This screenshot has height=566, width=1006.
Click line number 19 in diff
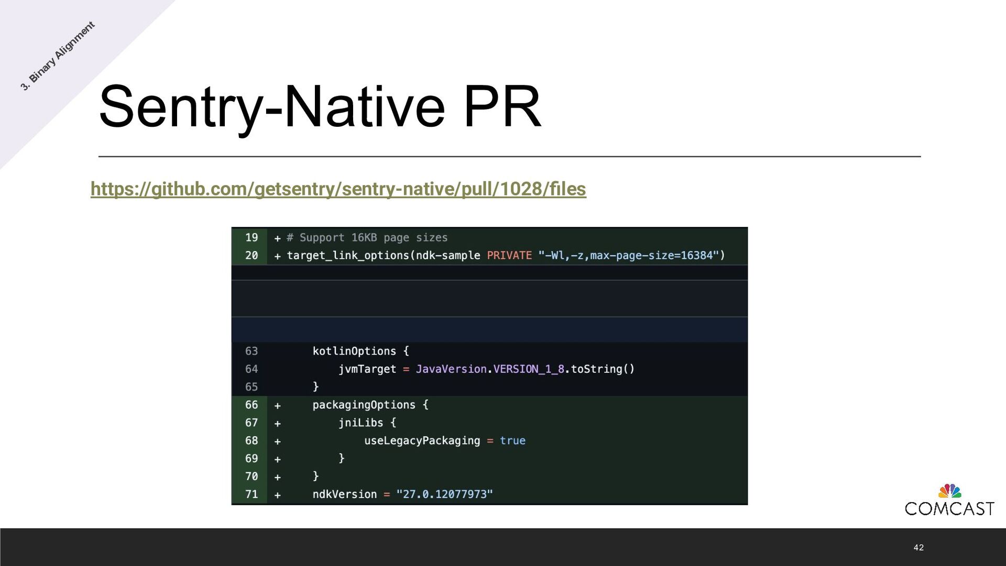pos(251,237)
